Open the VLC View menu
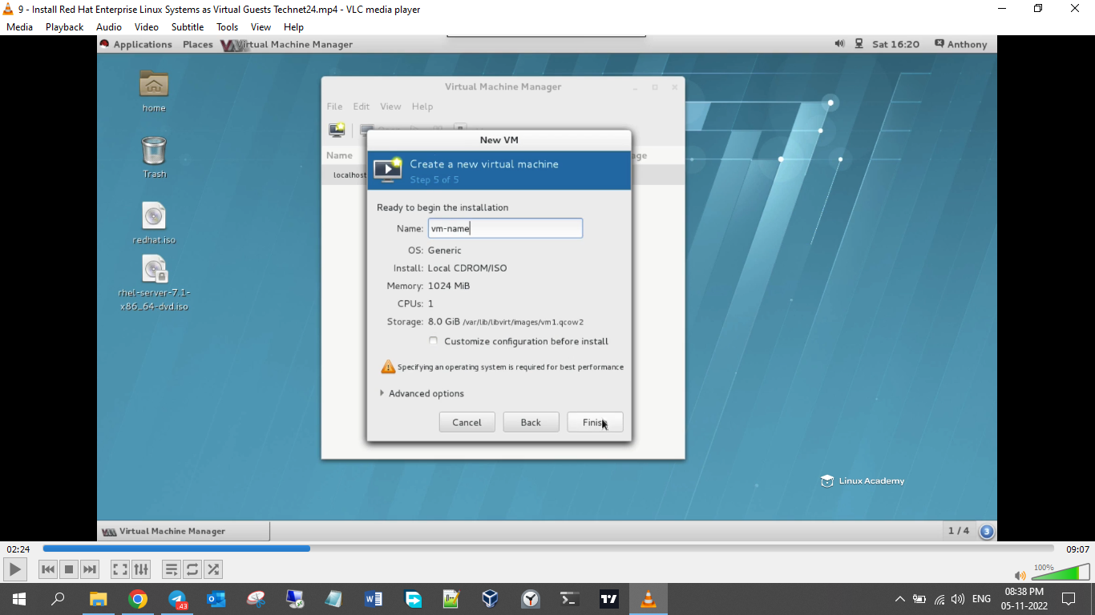This screenshot has width=1095, height=615. coord(261,27)
